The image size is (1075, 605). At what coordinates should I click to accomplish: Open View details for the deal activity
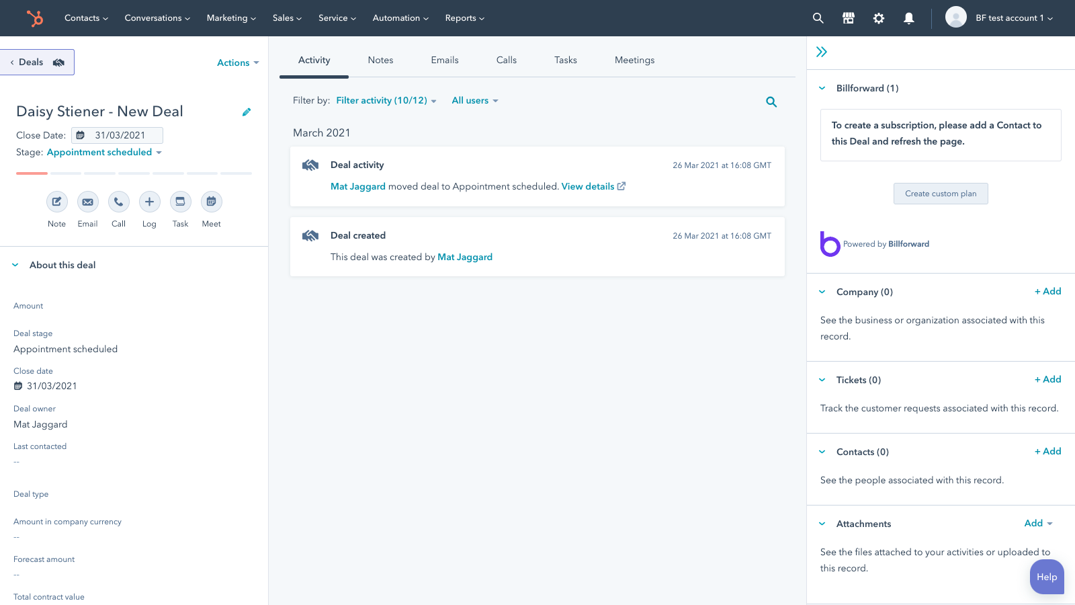click(x=589, y=186)
